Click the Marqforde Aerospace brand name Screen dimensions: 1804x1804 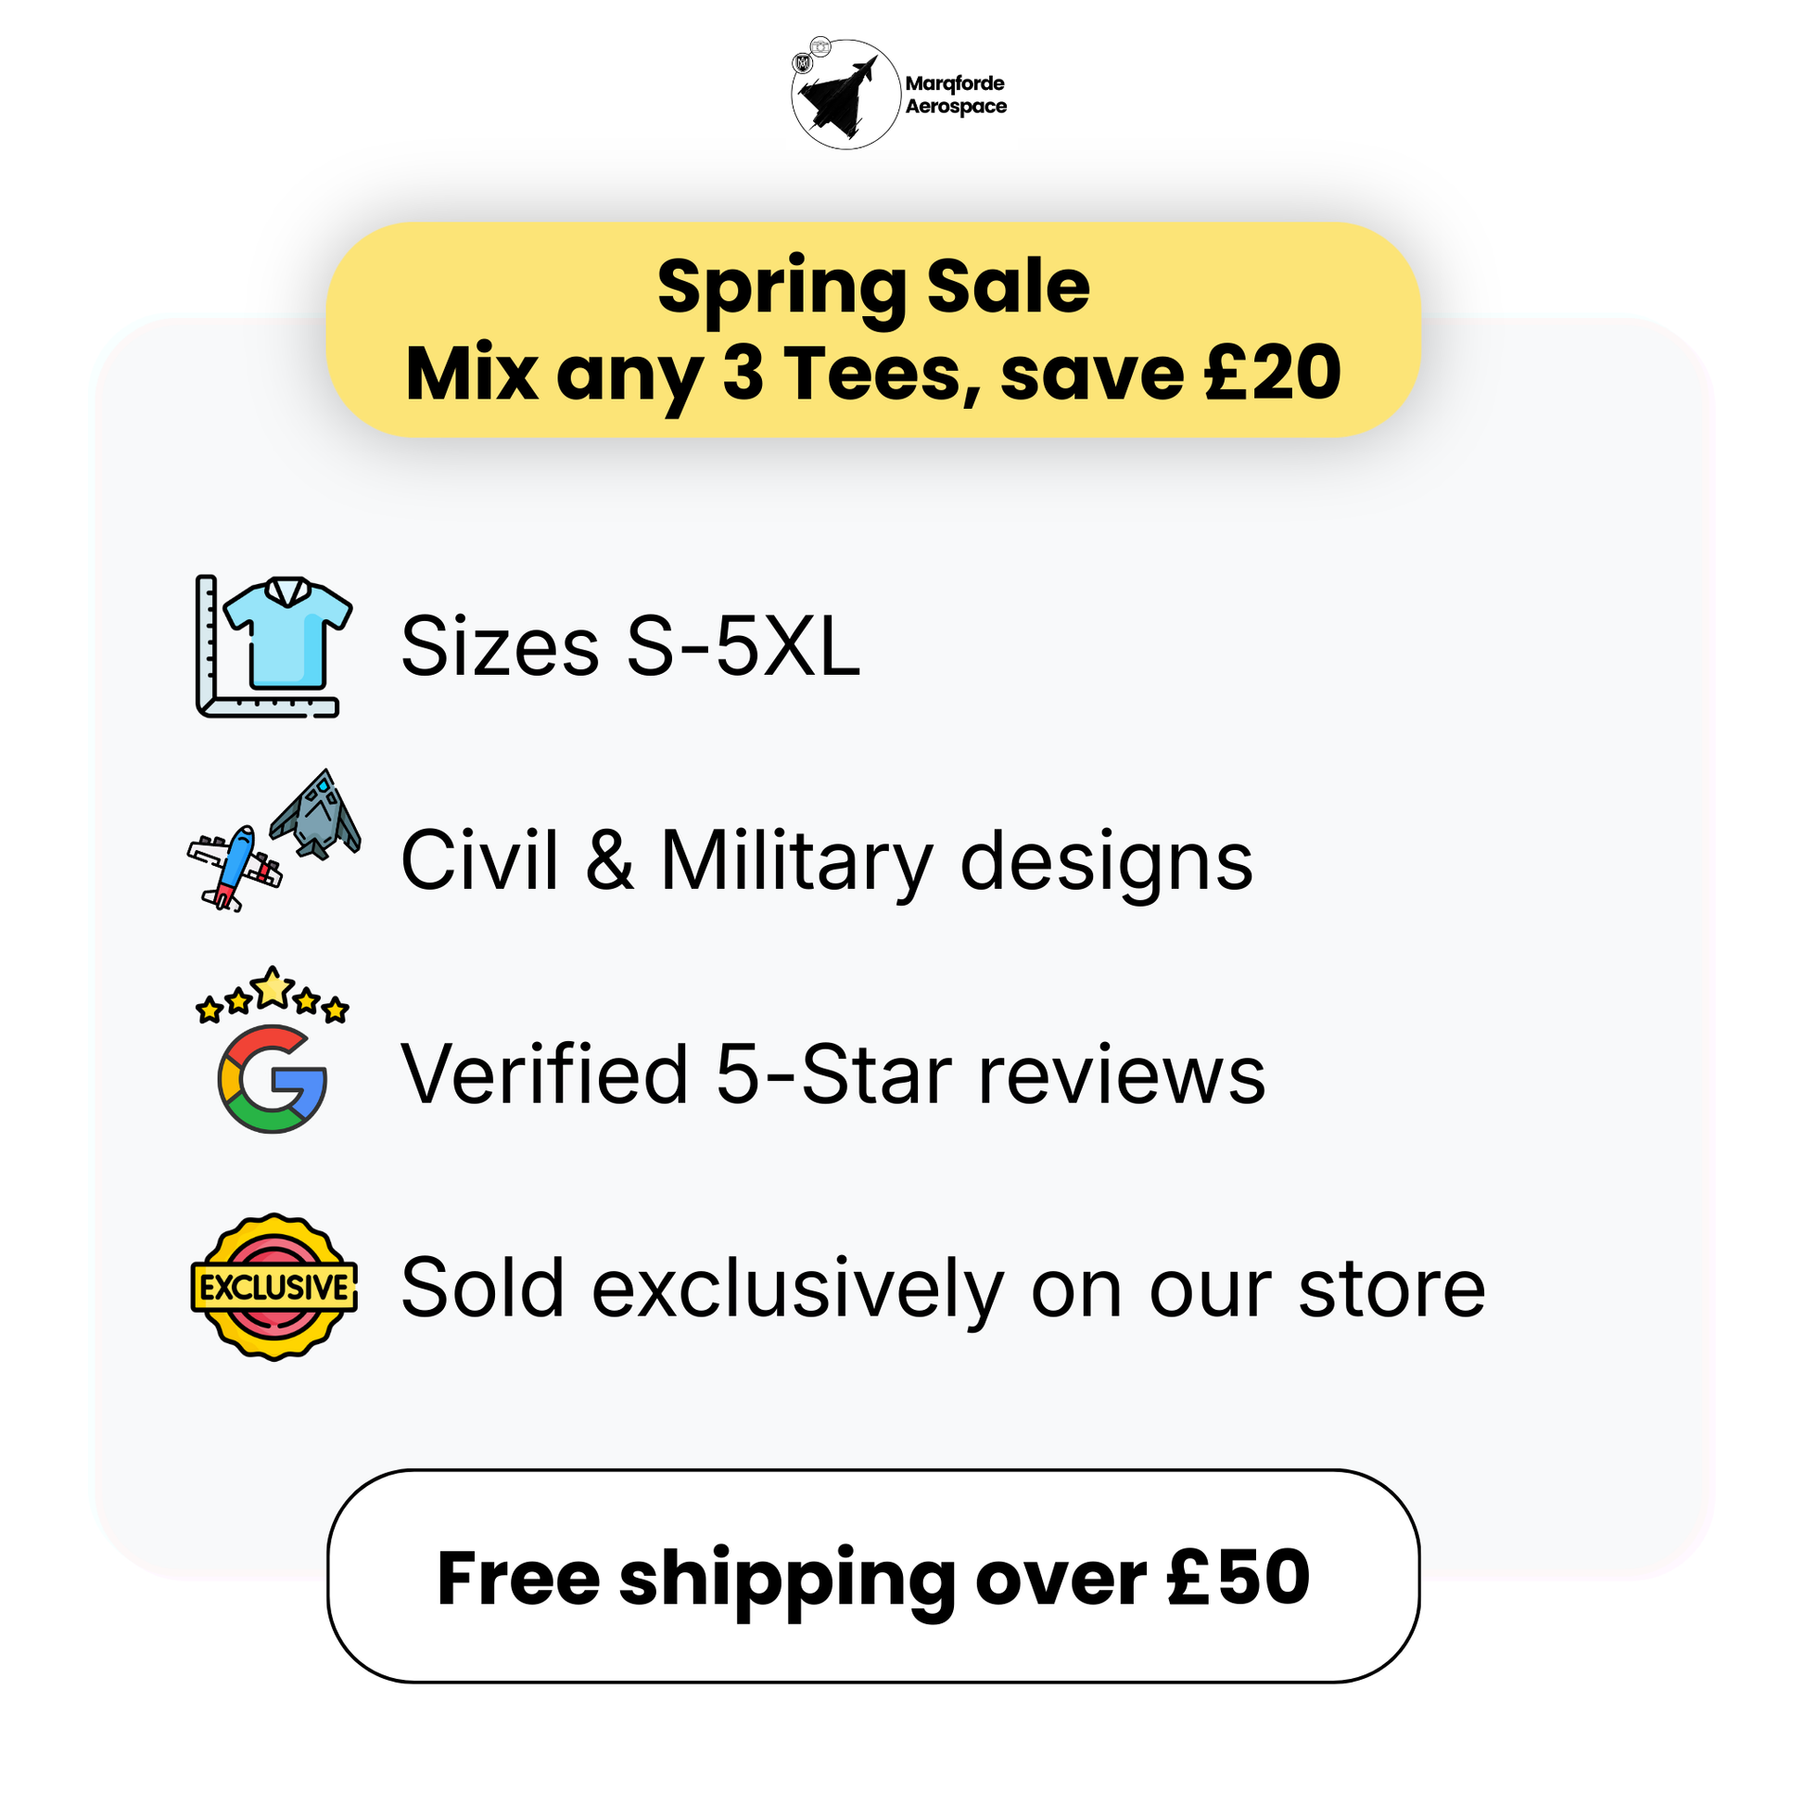[x=955, y=95]
